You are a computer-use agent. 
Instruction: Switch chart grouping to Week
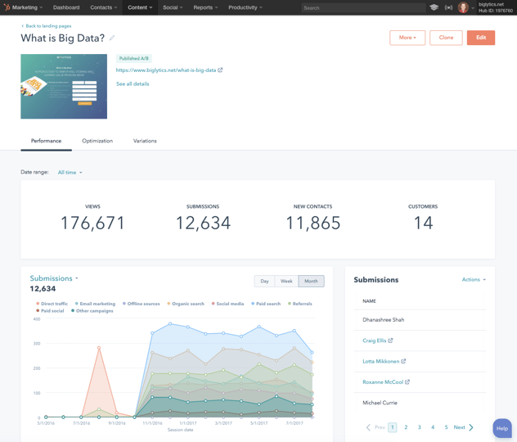[x=286, y=281]
